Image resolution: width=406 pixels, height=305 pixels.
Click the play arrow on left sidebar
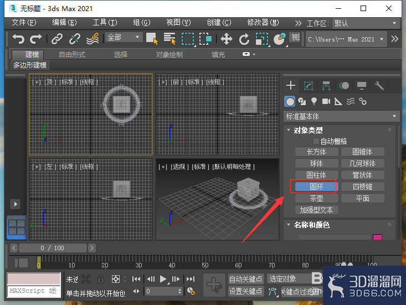pos(16,204)
